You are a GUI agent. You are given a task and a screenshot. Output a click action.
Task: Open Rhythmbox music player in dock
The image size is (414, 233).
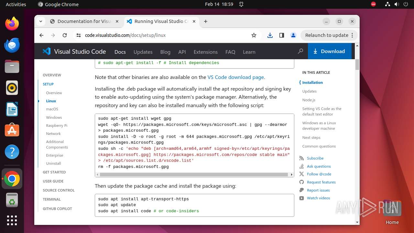[12, 88]
